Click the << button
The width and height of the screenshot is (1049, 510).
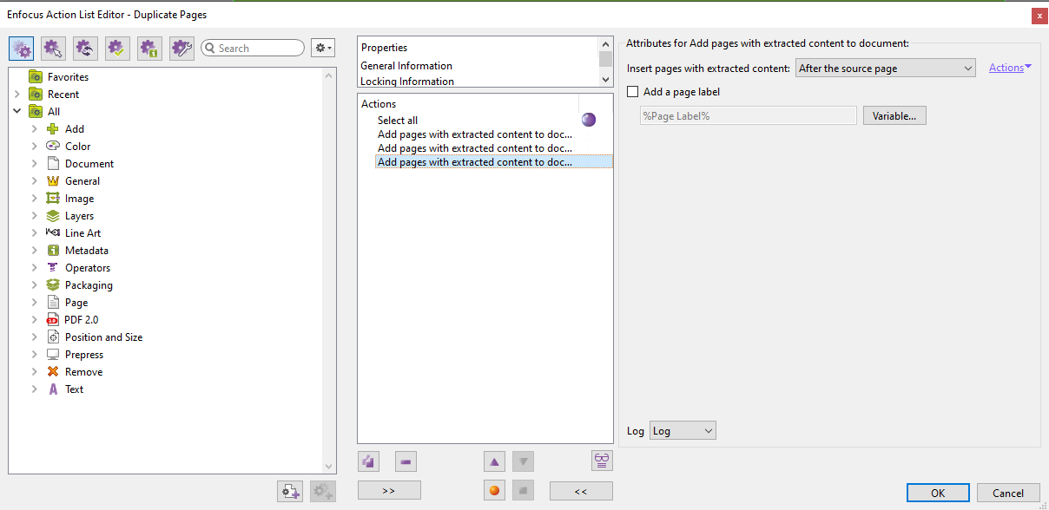coord(581,491)
